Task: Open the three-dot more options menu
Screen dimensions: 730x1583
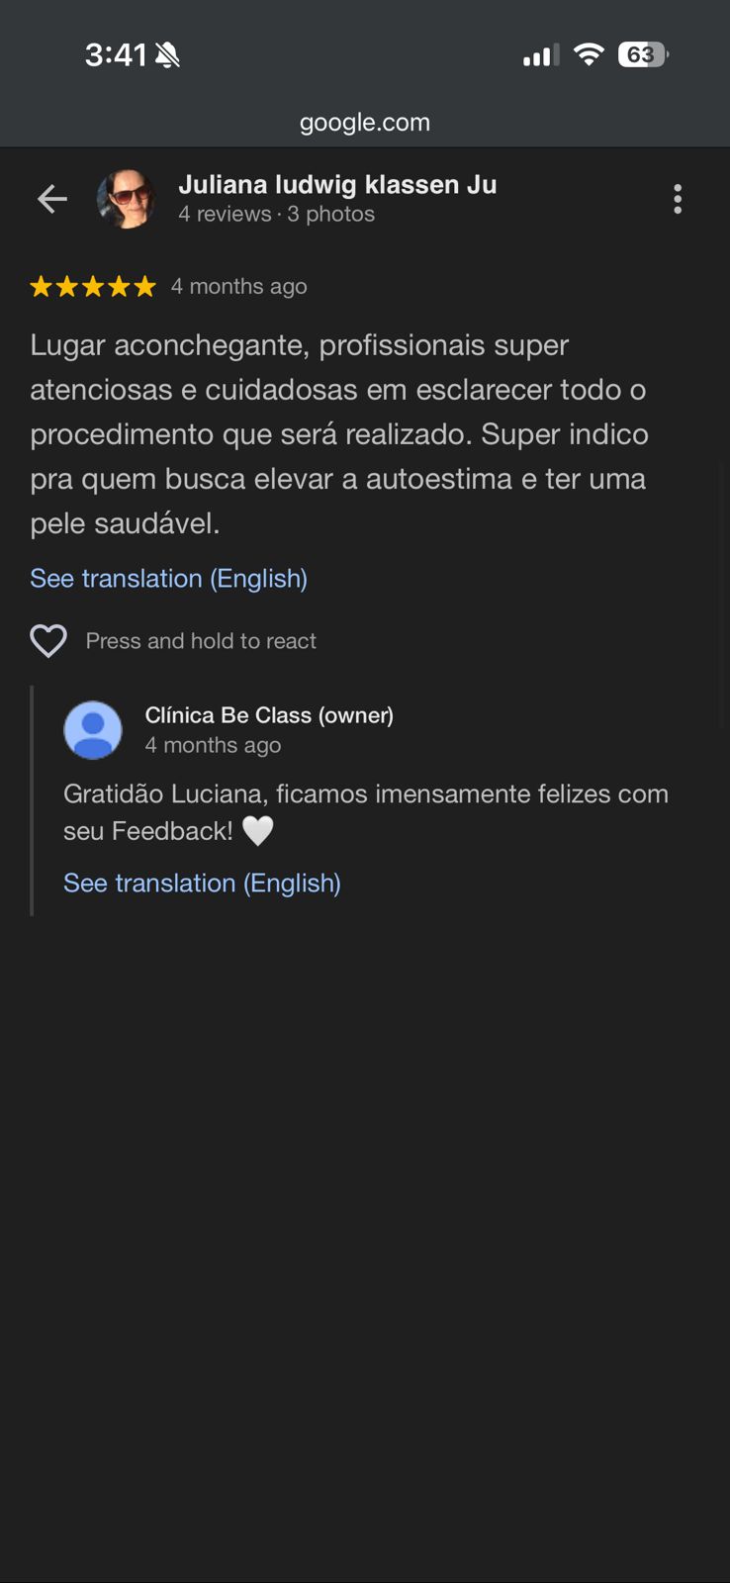Action: pyautogui.click(x=678, y=199)
